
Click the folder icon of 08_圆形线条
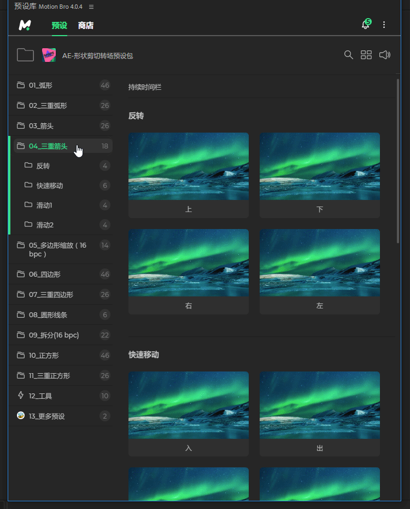(x=21, y=314)
